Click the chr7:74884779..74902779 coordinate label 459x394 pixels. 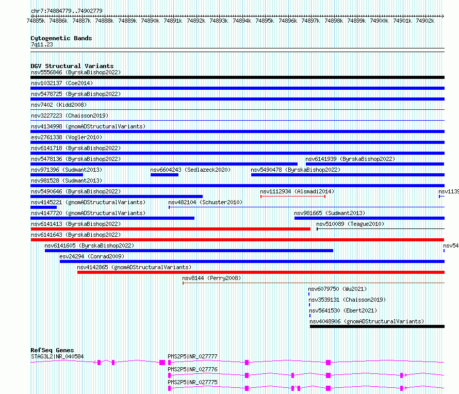click(x=67, y=11)
